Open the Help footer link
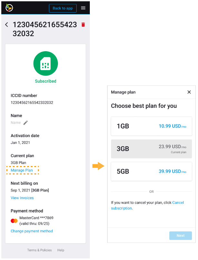The height and width of the screenshot is (260, 198). (61, 250)
